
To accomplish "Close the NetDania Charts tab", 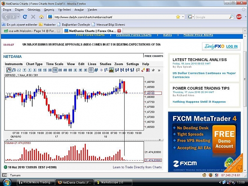I will pyautogui.click(x=119, y=31).
